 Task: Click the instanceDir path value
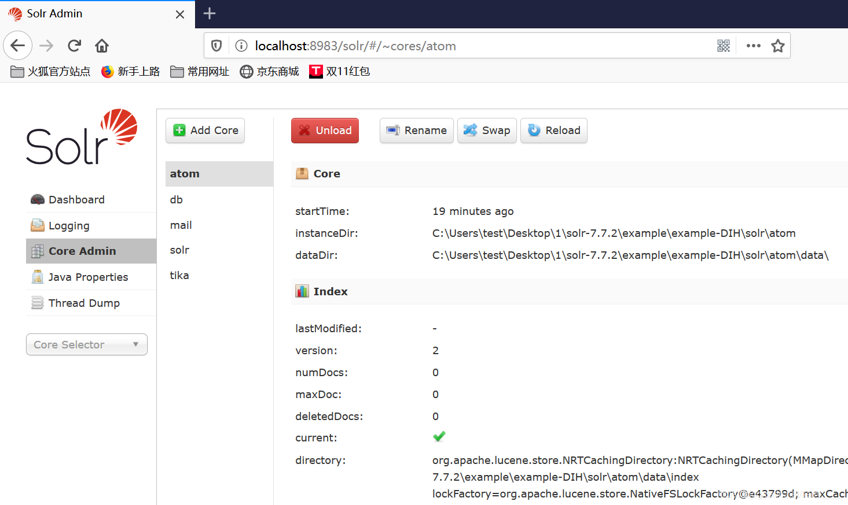[614, 233]
